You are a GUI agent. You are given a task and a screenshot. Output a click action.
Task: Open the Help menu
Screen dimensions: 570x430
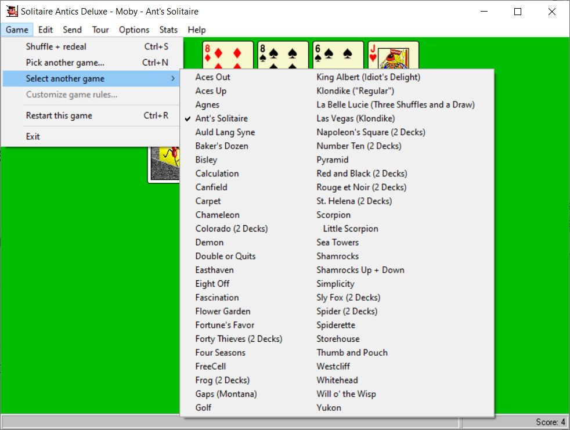pos(197,30)
